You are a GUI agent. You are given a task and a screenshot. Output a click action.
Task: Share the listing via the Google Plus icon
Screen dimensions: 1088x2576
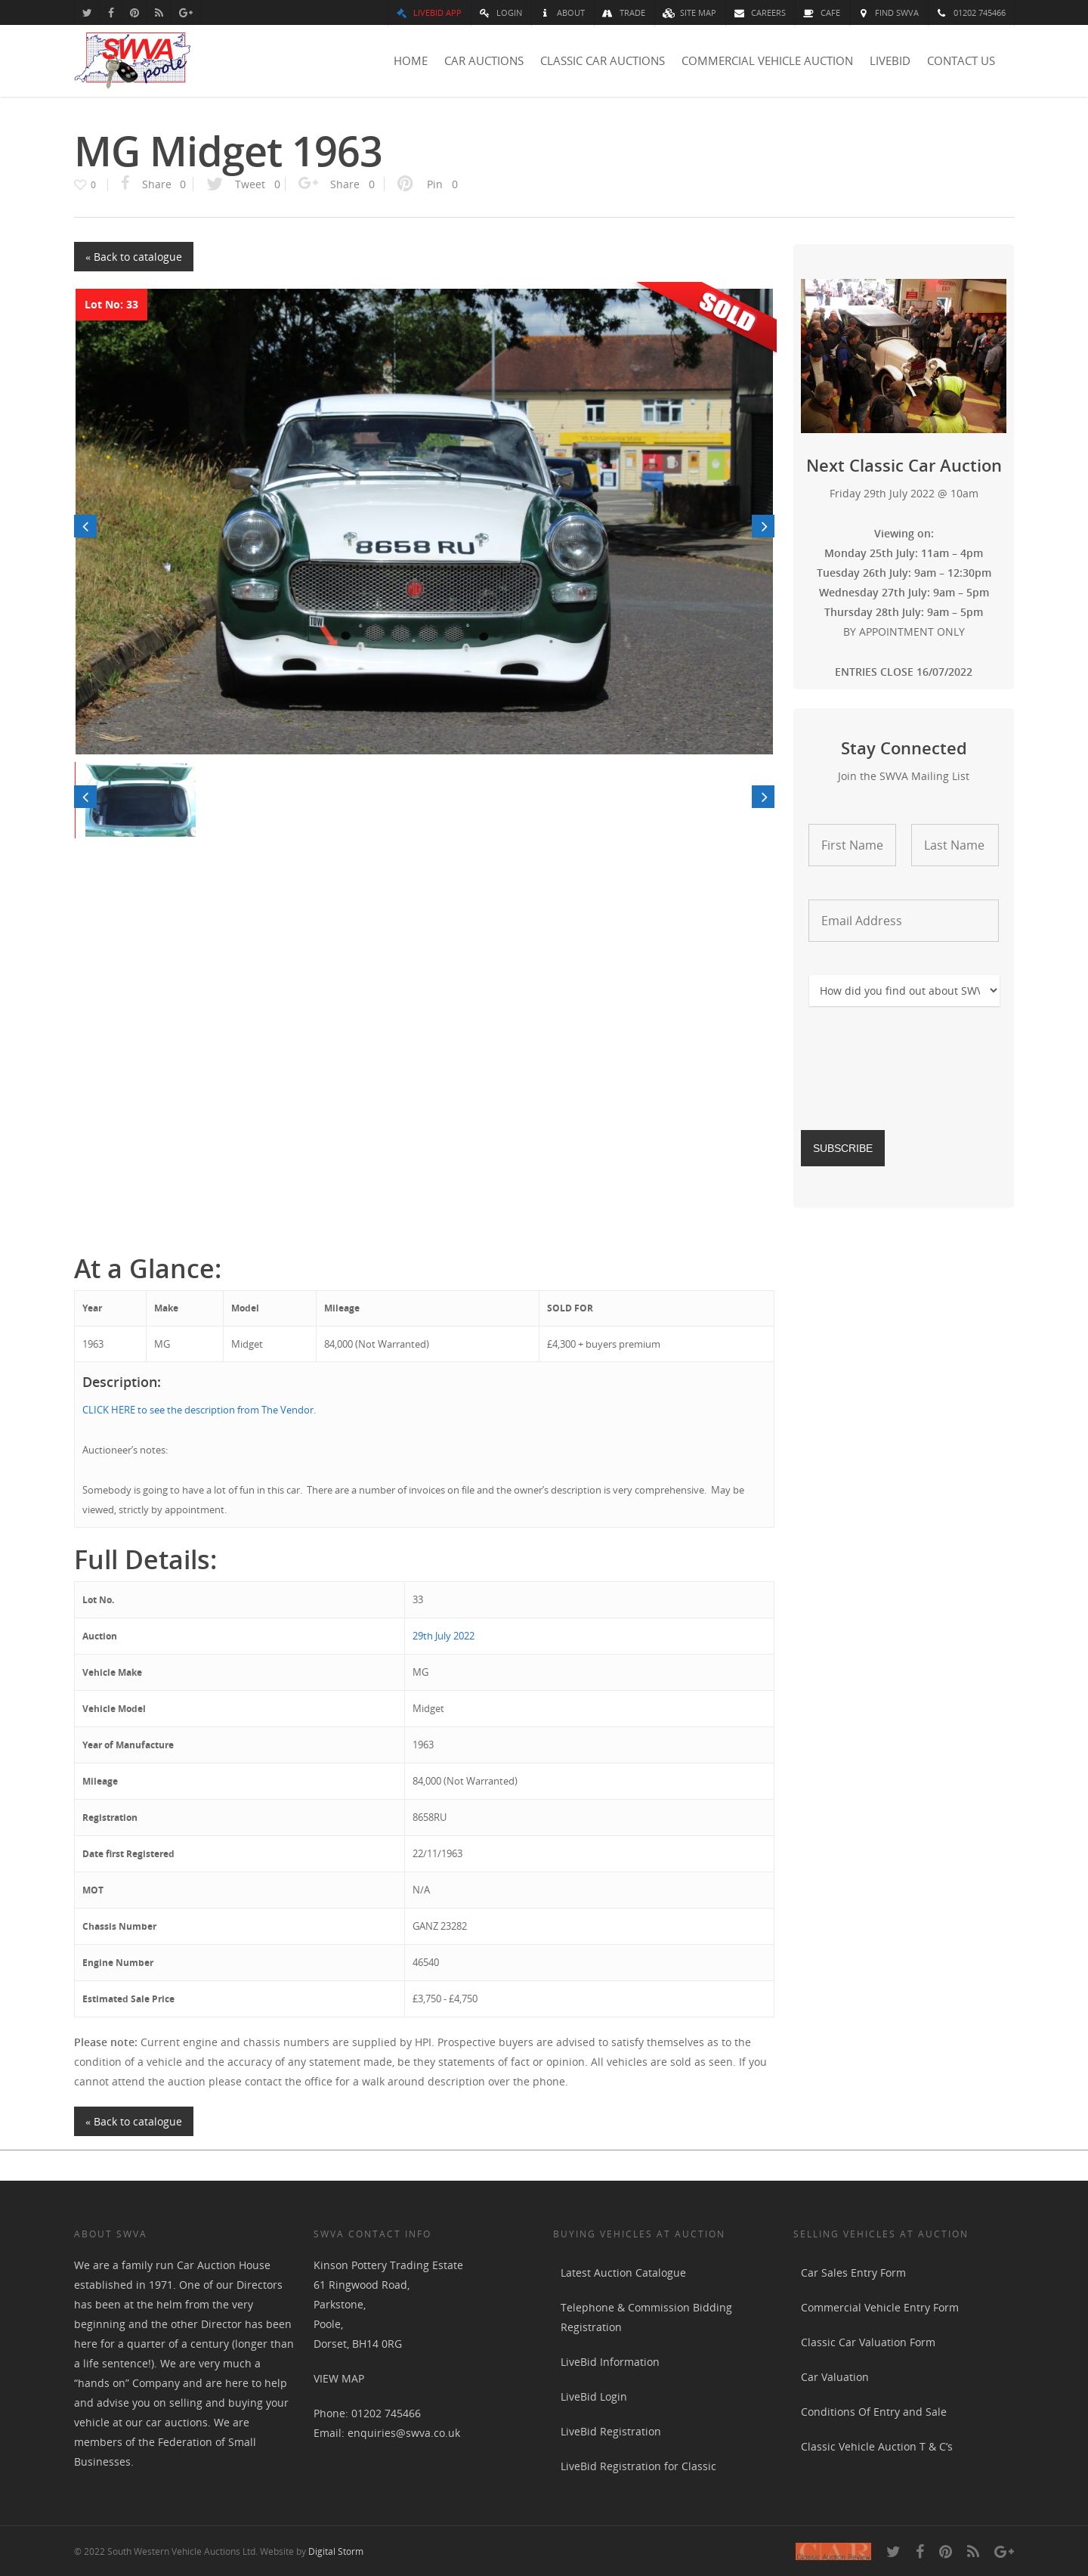308,183
